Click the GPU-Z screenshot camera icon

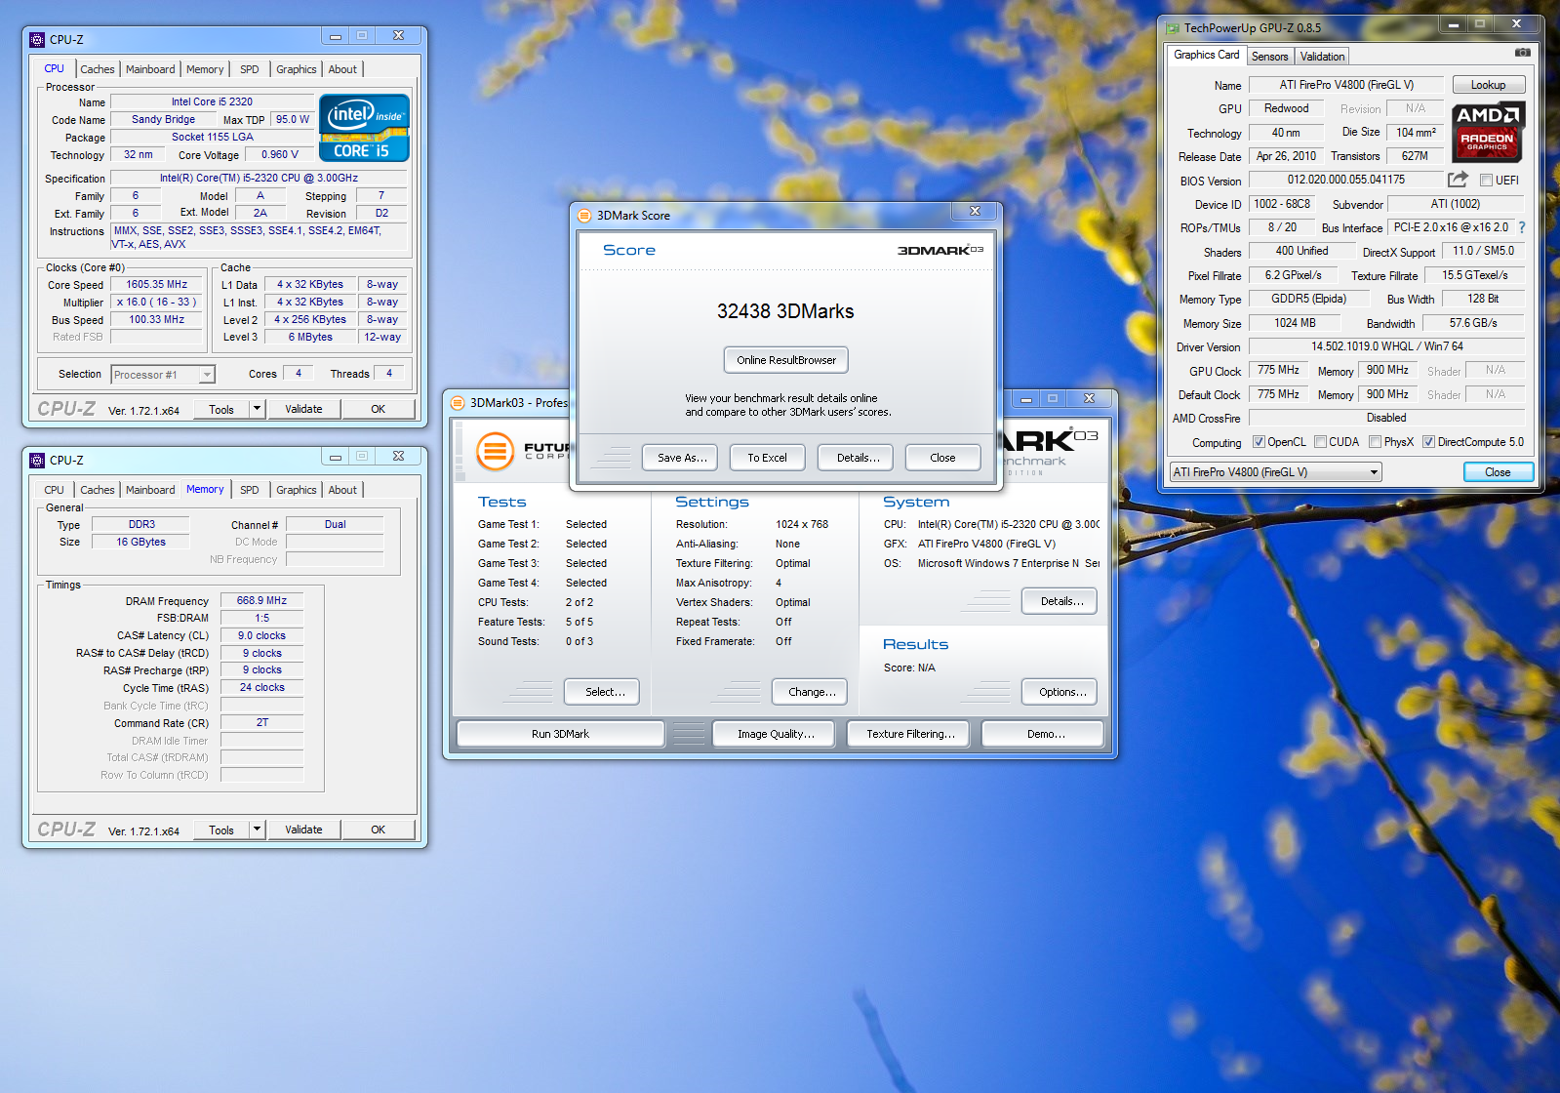coord(1522,52)
